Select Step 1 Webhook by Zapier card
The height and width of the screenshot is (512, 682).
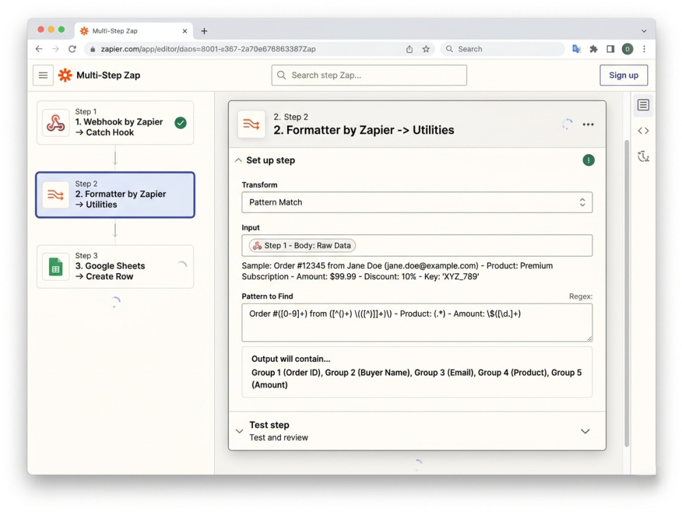[115, 123]
